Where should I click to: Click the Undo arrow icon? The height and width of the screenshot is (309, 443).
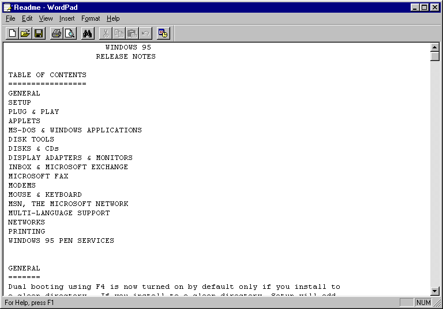pyautogui.click(x=145, y=33)
